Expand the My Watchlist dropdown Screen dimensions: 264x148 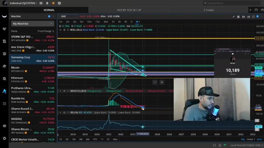click(33, 24)
